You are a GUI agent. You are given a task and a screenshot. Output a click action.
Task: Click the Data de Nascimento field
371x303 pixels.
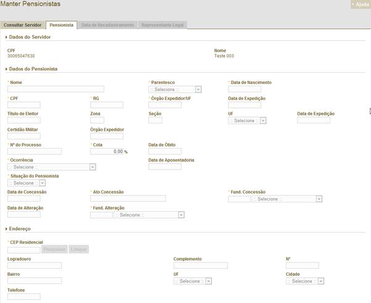pyautogui.click(x=244, y=89)
